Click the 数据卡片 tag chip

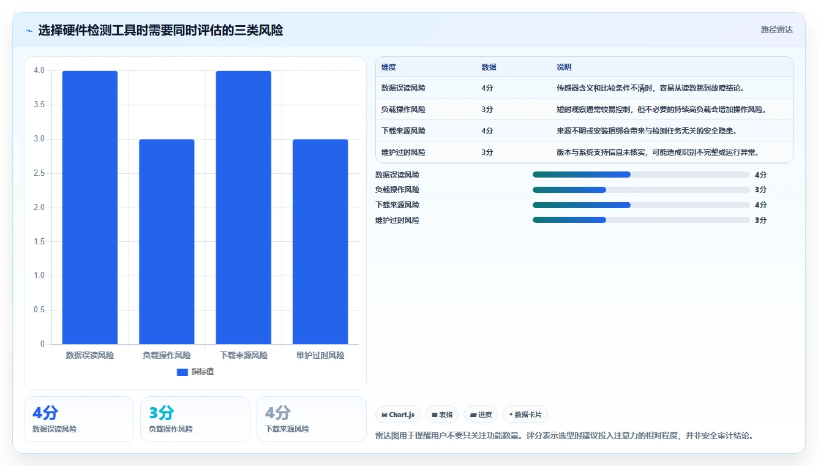click(x=525, y=415)
